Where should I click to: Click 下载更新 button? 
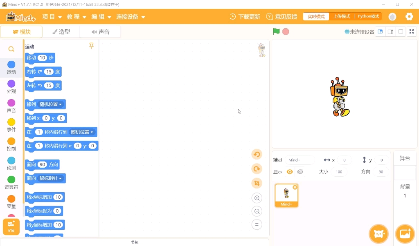(245, 17)
